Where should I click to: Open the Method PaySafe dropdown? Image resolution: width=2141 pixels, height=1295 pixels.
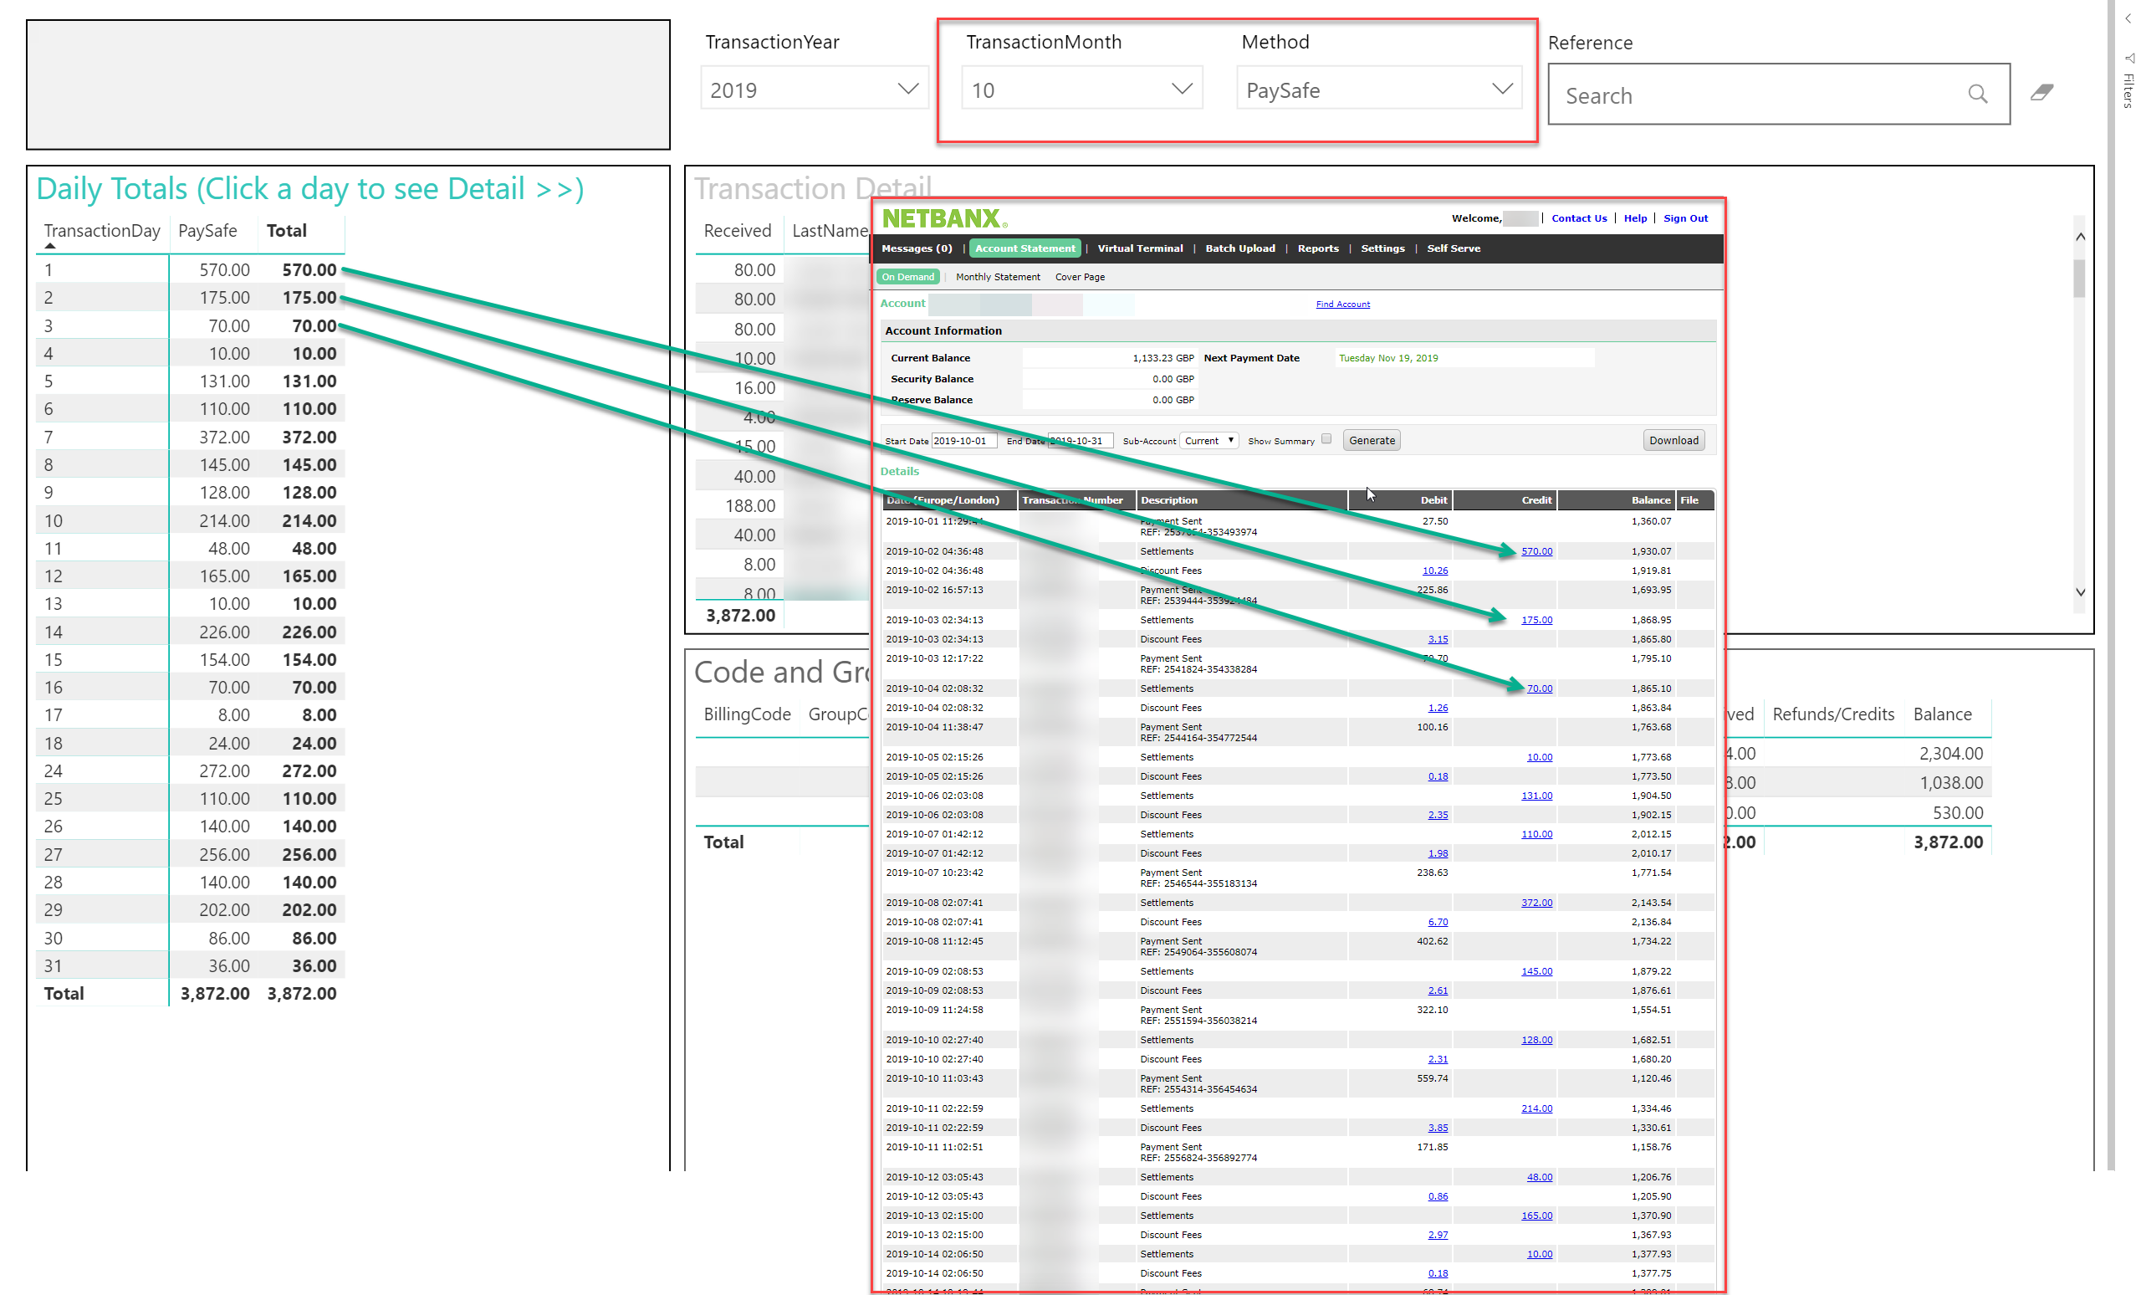tap(1379, 90)
